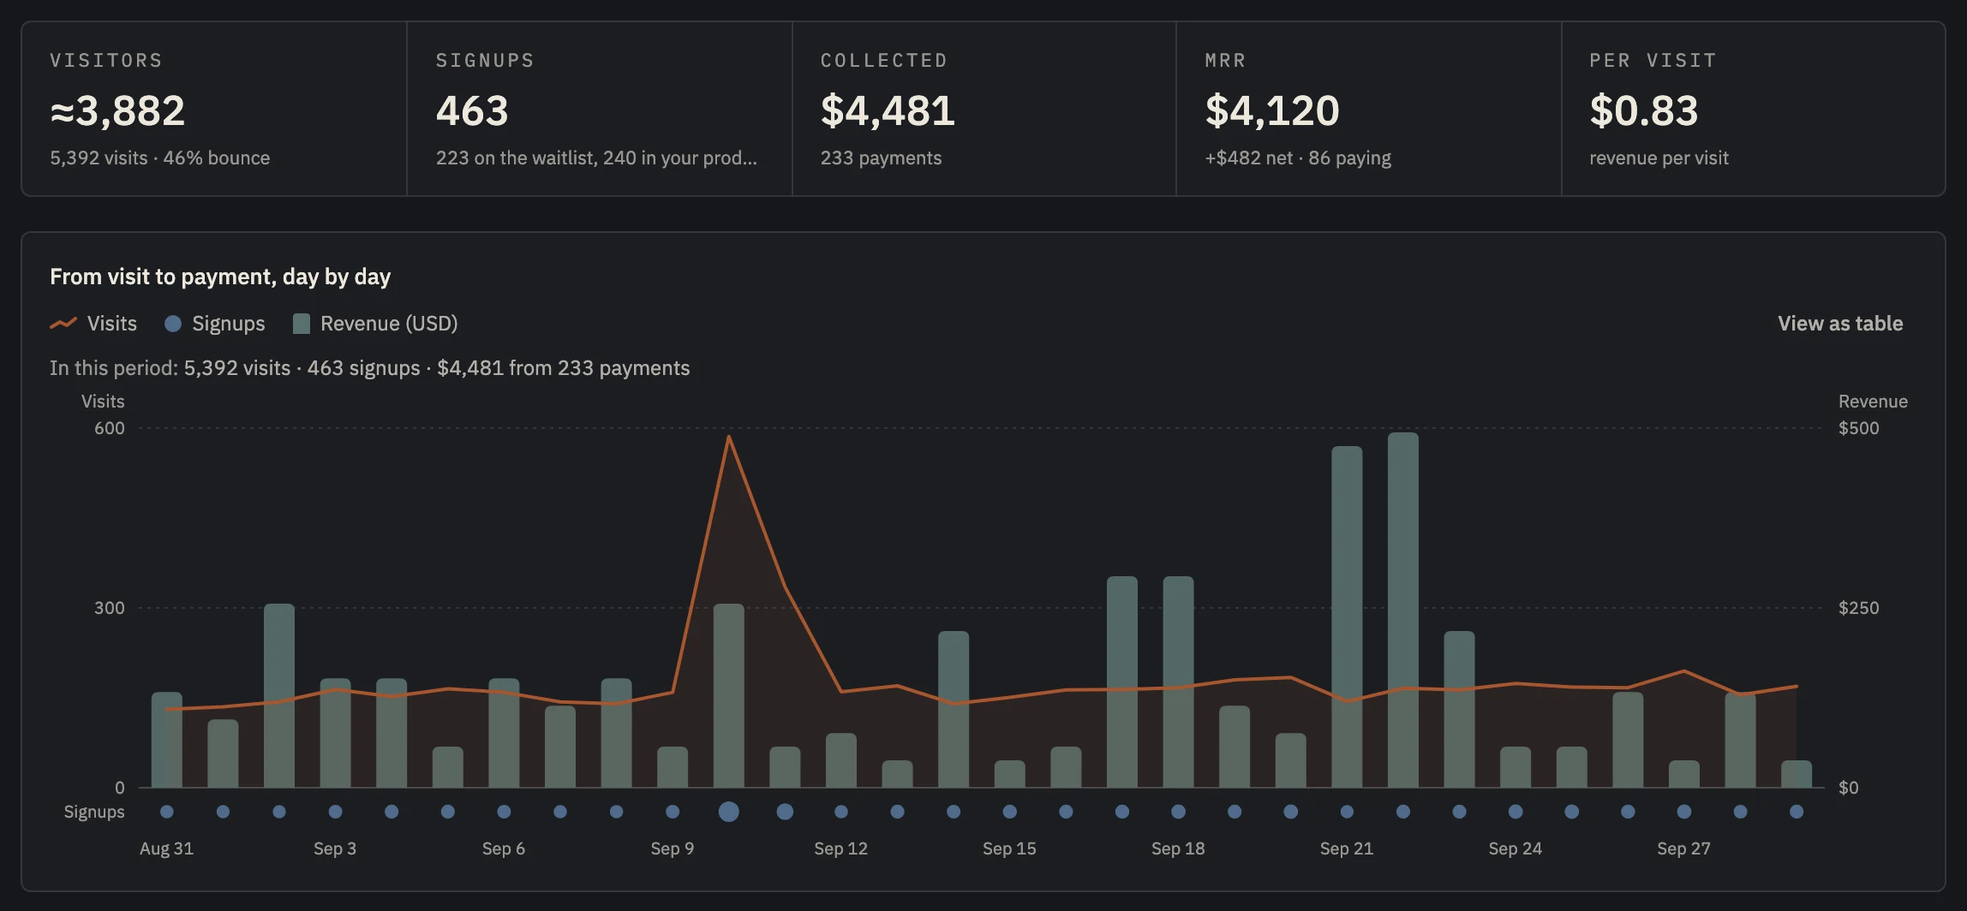Screen dimensions: 1967x911
Task: Click the "Revenue" axis title above $500
Action: (x=1873, y=402)
